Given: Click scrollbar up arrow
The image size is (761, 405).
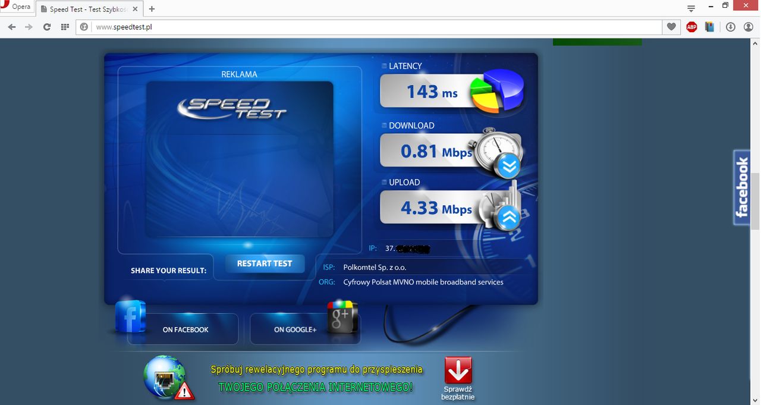Looking at the screenshot, I should point(756,43).
